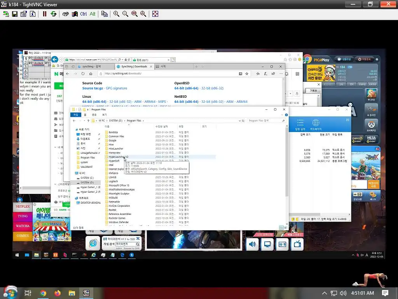
Task: Open the 공유 ribbon tab in Explorer
Action: [94, 115]
